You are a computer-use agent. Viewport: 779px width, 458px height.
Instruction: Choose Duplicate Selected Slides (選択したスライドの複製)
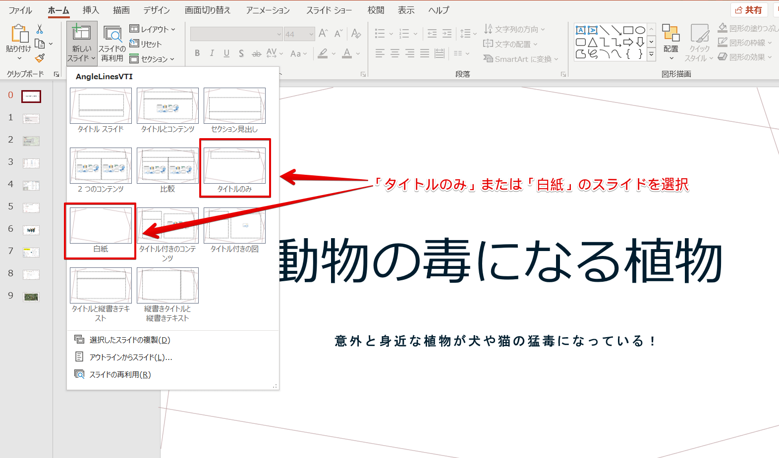[x=129, y=340]
